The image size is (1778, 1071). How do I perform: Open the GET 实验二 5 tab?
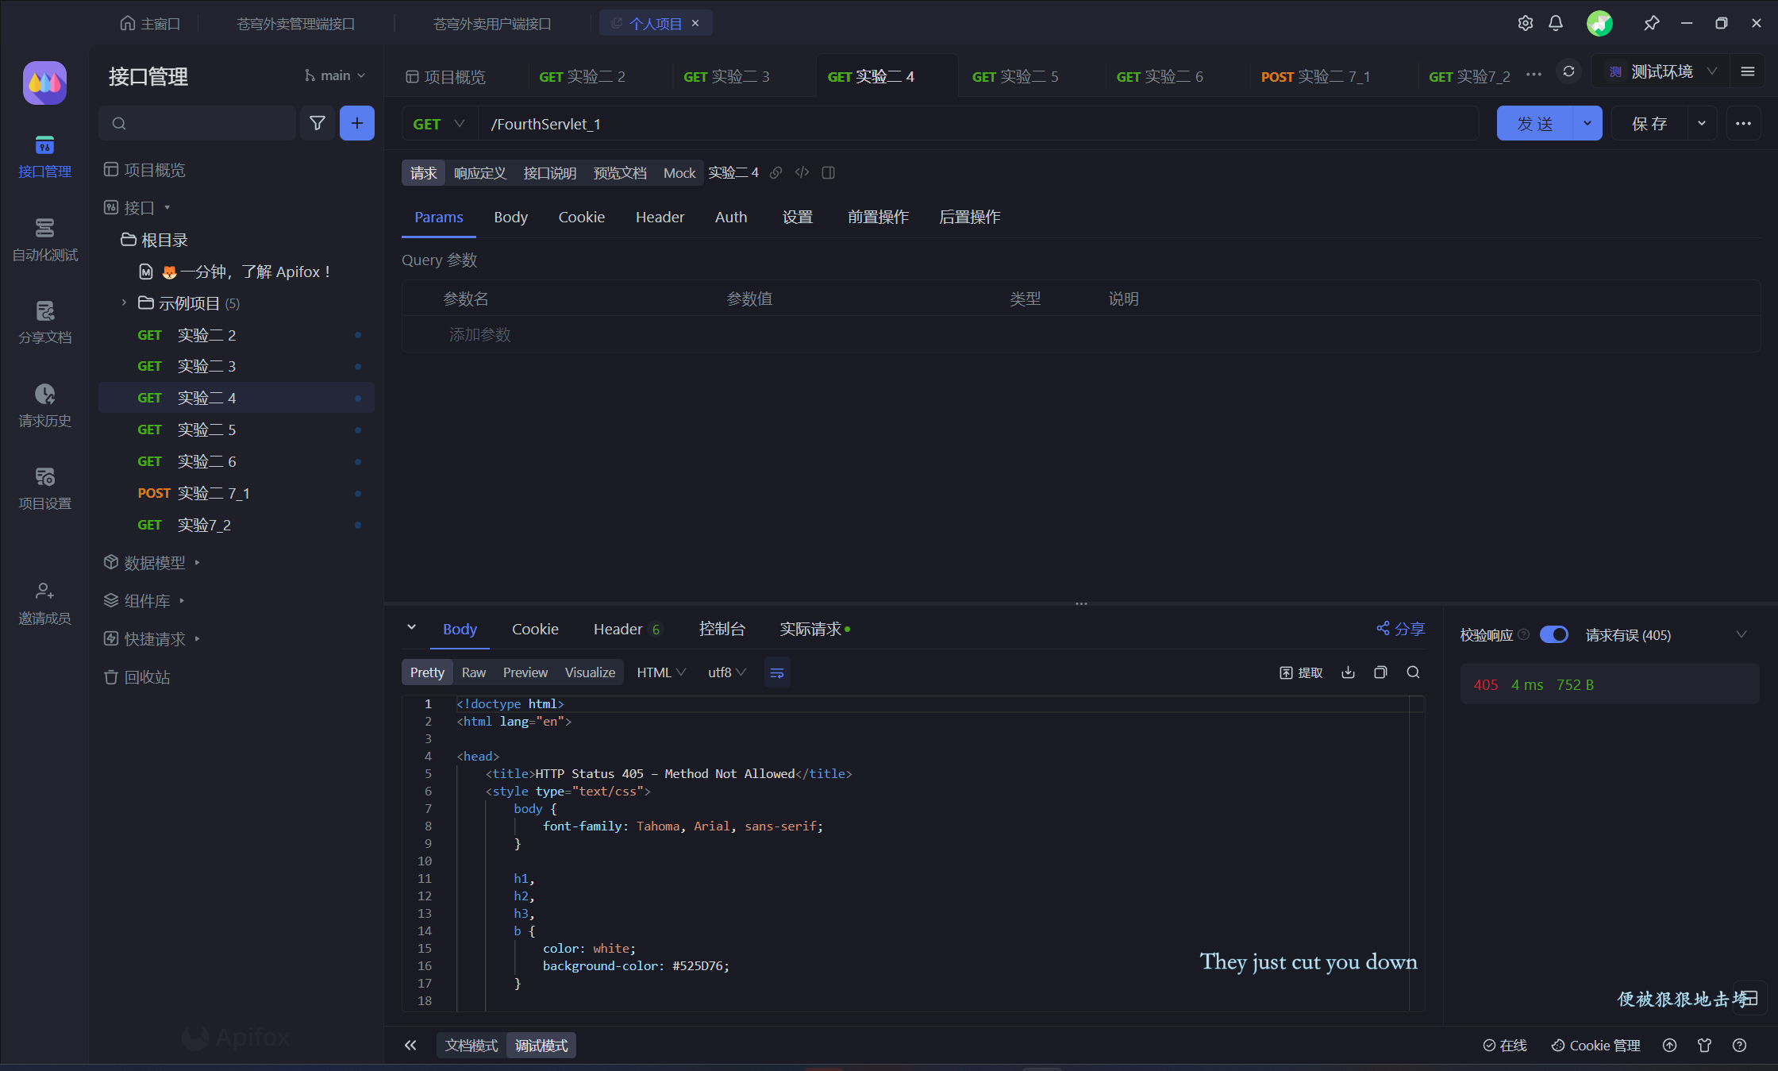pos(1015,76)
